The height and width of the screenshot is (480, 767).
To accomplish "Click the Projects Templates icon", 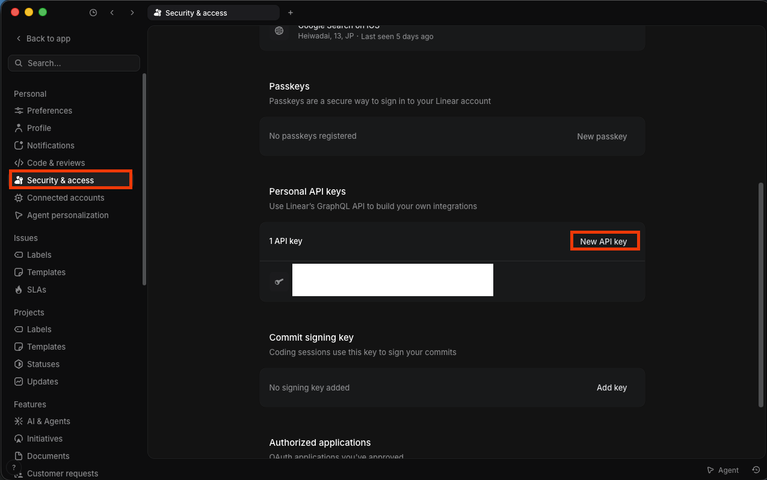I will pyautogui.click(x=19, y=347).
